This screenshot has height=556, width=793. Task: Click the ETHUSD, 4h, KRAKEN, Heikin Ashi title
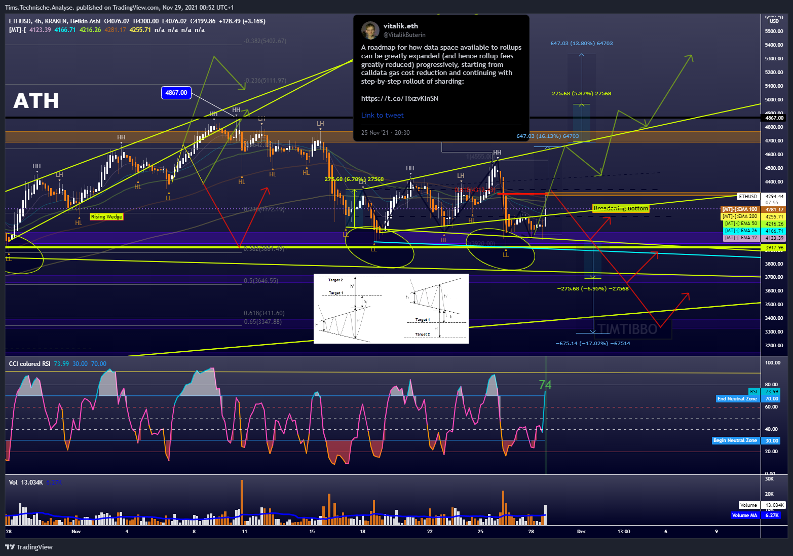pos(55,21)
